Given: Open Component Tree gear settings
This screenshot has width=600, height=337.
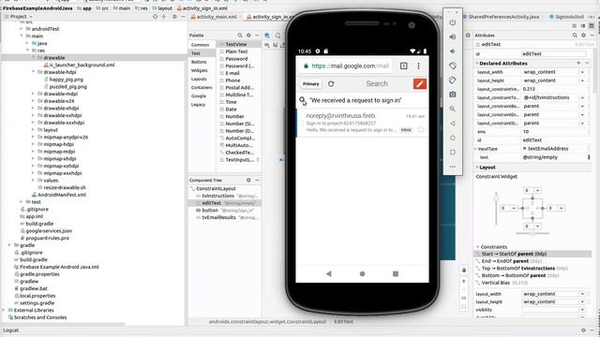Looking at the screenshot, I should pos(248,180).
